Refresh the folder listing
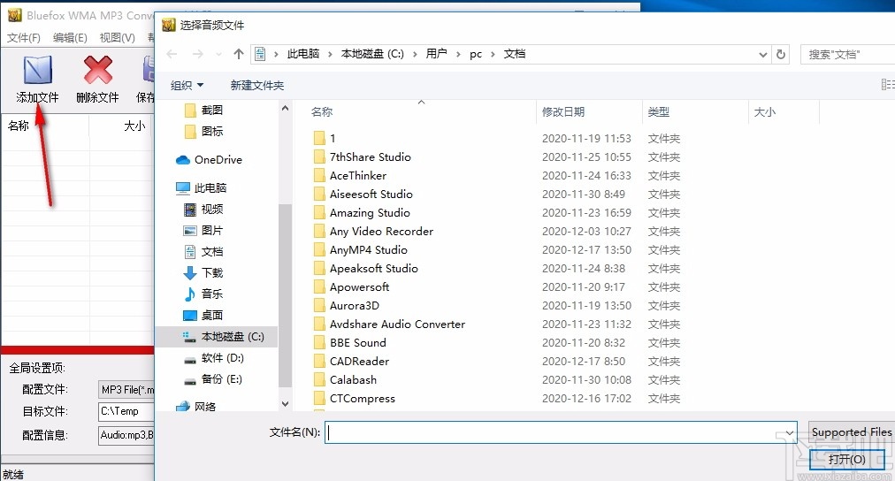Screen dimensions: 895x481 click(781, 54)
